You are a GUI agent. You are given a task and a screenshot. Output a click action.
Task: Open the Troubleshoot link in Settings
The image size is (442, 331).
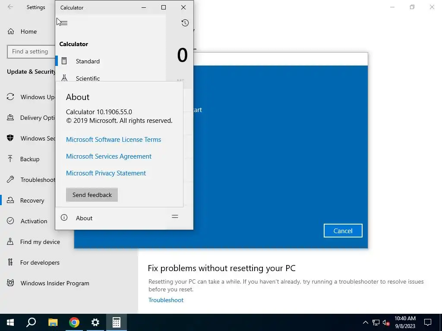click(166, 300)
